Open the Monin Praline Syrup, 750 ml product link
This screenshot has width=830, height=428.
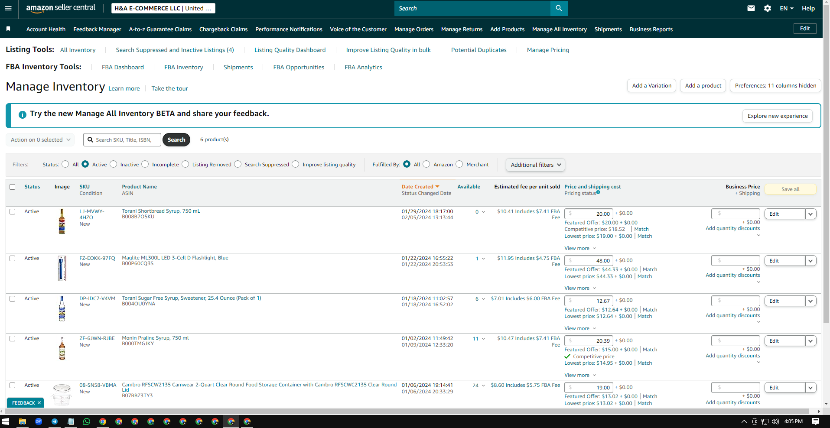(155, 338)
